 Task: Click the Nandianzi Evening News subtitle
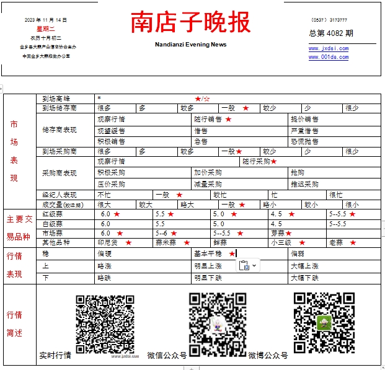(x=191, y=45)
